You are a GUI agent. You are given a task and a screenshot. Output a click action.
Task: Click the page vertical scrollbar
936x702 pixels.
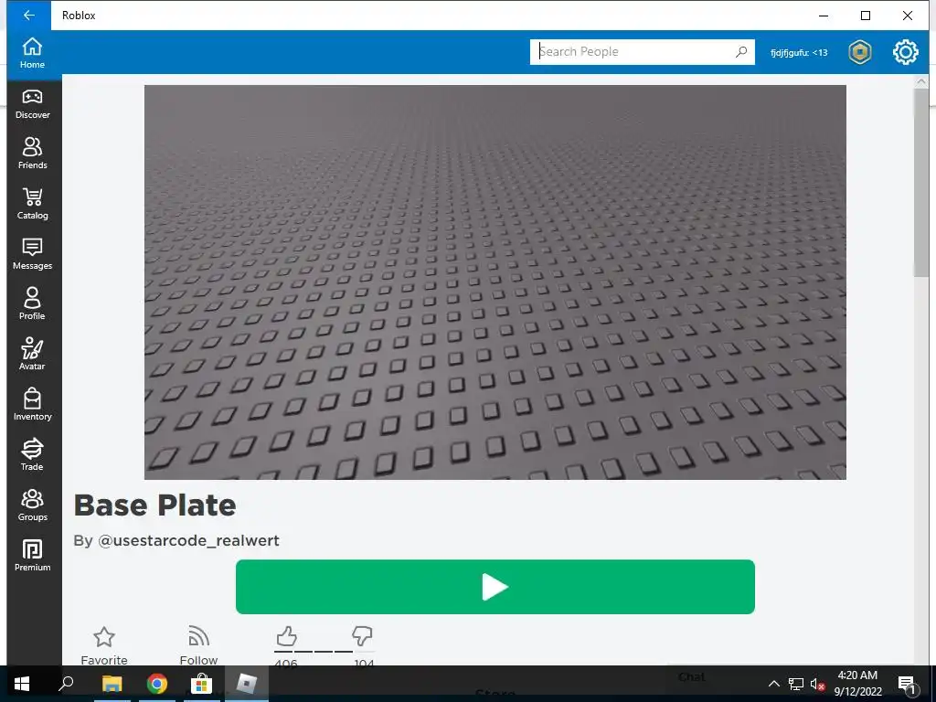[x=921, y=183]
